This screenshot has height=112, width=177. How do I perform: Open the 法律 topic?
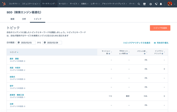tap(12, 104)
